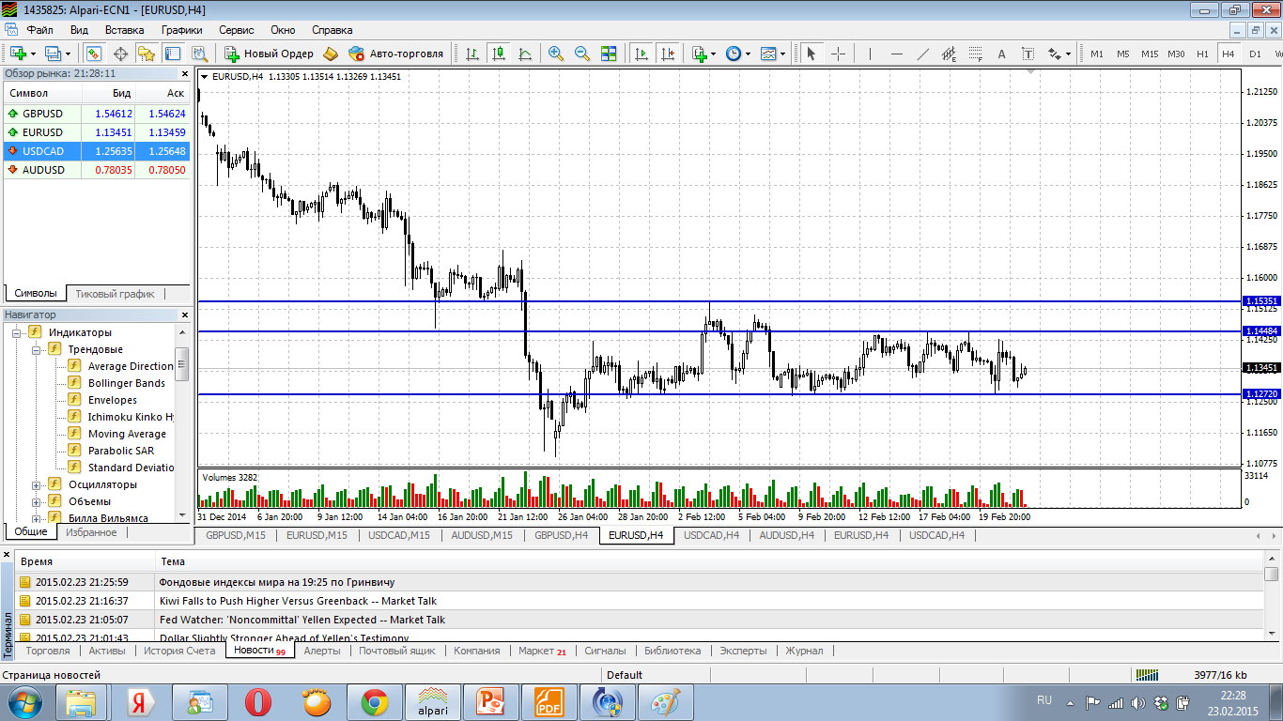Open the periodicity clock dropdown arrow
1283x721 pixels.
(x=748, y=54)
